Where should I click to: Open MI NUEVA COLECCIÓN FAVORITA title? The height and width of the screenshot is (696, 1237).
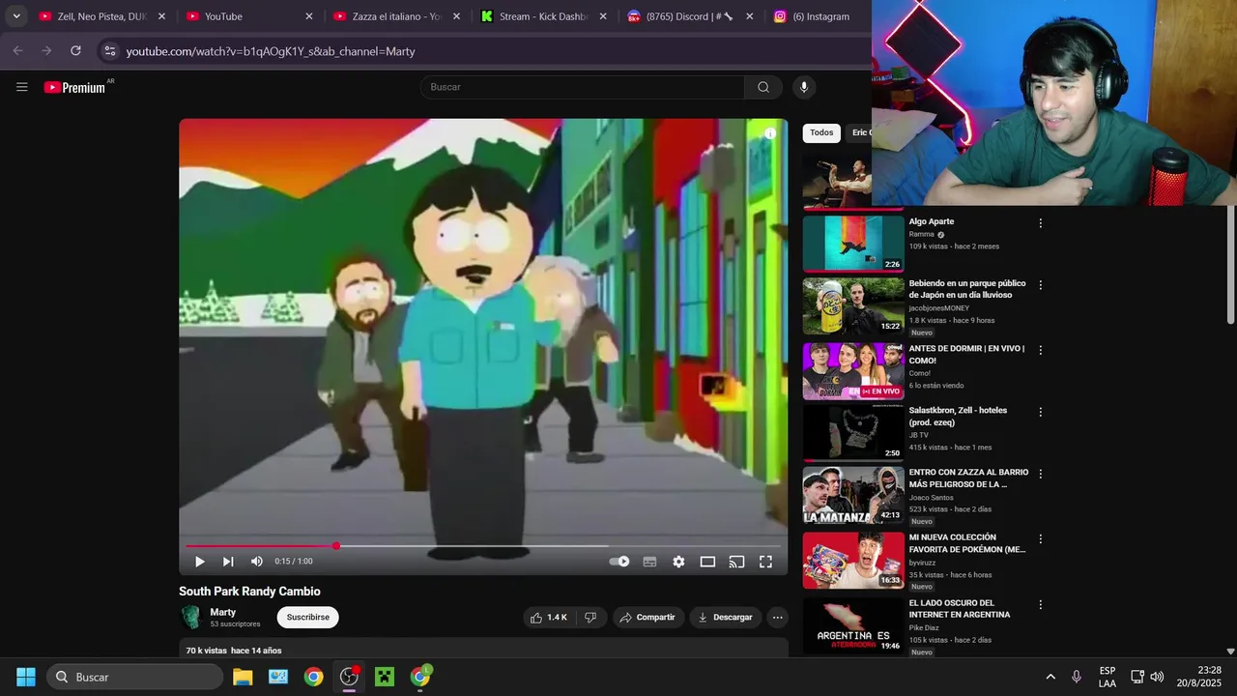point(967,543)
